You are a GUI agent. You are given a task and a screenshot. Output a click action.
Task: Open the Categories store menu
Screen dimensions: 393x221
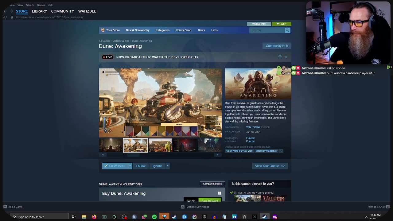click(162, 30)
